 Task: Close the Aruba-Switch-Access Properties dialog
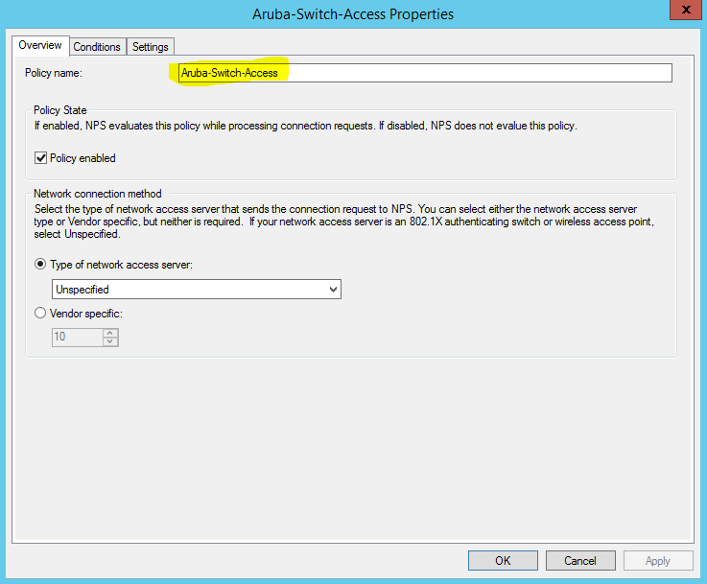click(x=686, y=10)
